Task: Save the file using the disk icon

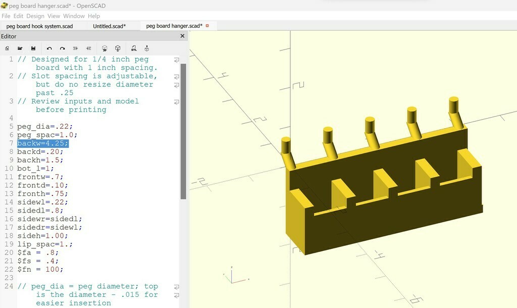Action: click(33, 48)
